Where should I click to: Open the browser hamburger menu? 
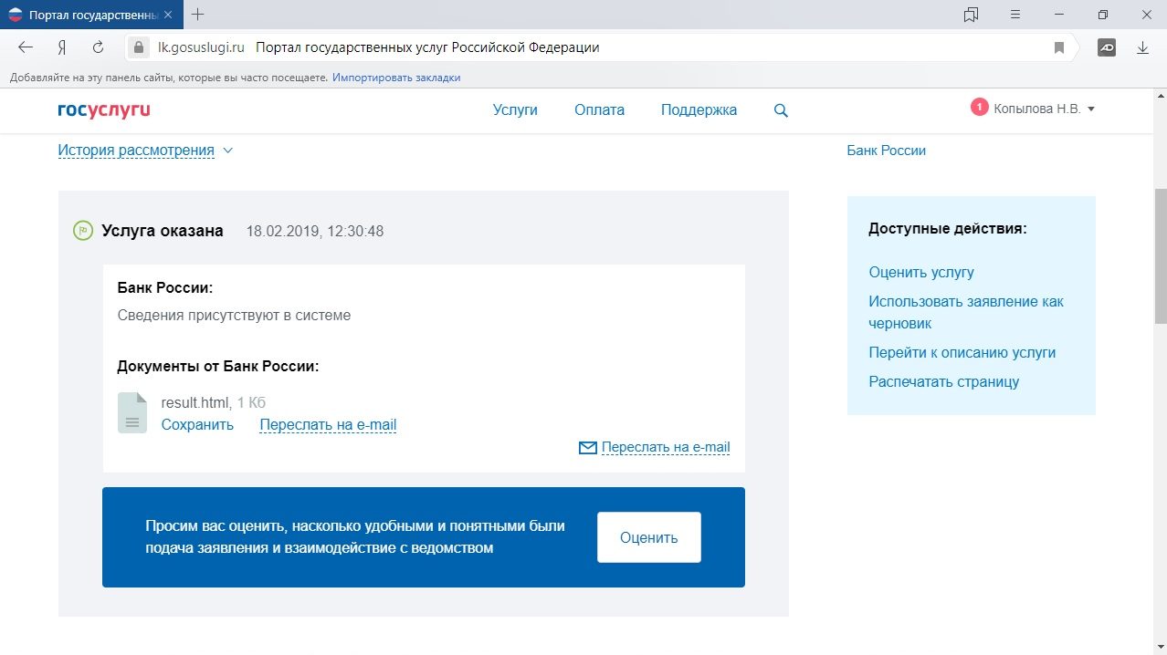pyautogui.click(x=1015, y=15)
